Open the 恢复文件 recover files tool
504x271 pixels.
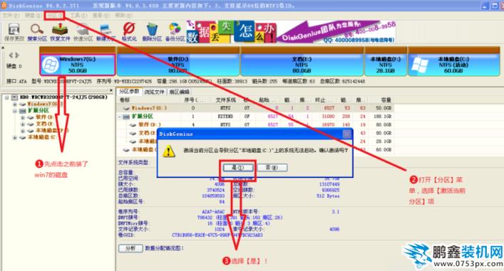coord(60,32)
